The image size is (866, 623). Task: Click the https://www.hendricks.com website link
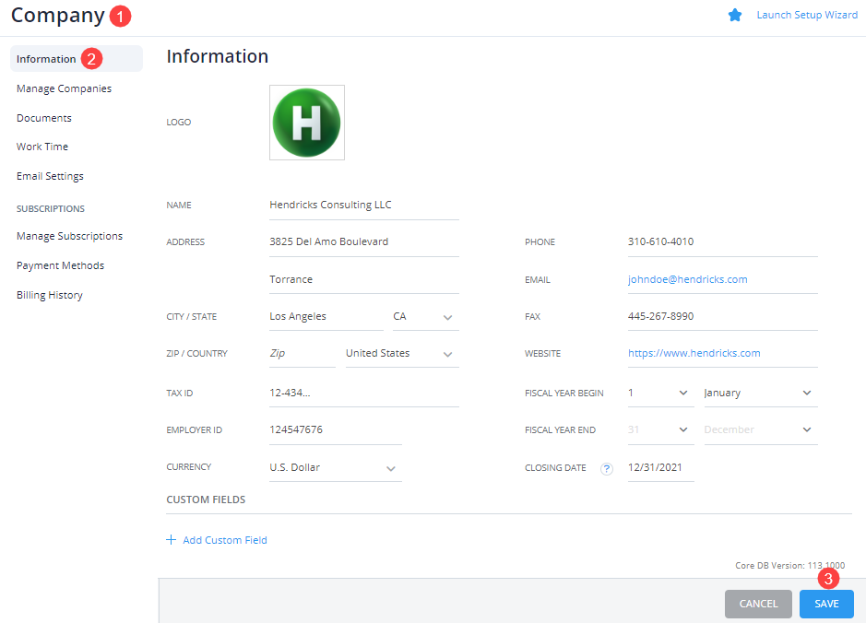click(x=694, y=353)
